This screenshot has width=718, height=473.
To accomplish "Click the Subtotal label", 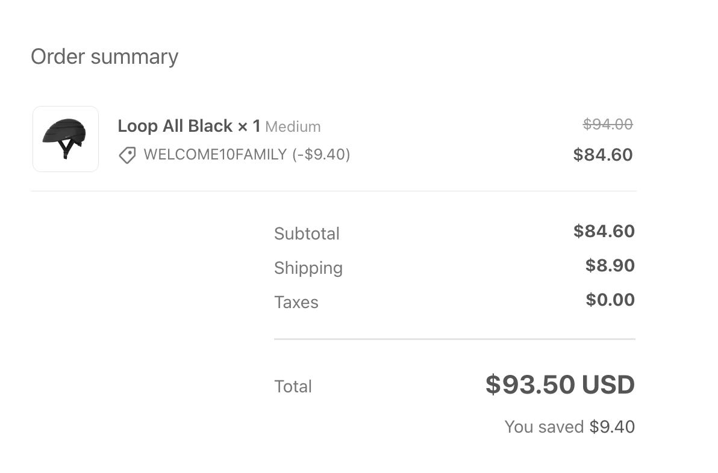I will point(307,233).
